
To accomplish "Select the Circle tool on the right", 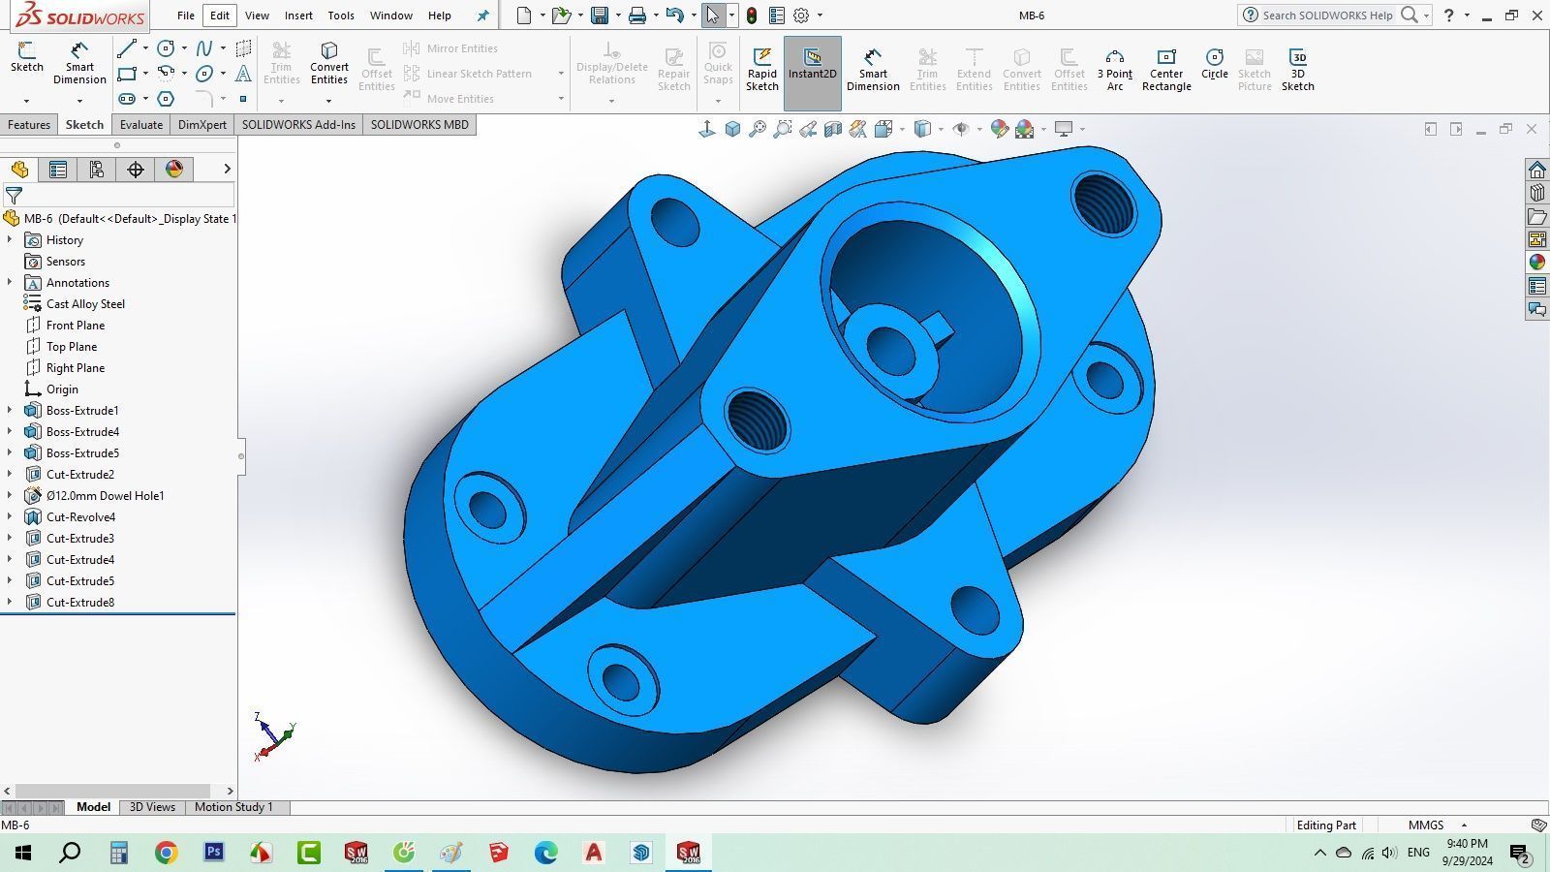I will 1214,64.
